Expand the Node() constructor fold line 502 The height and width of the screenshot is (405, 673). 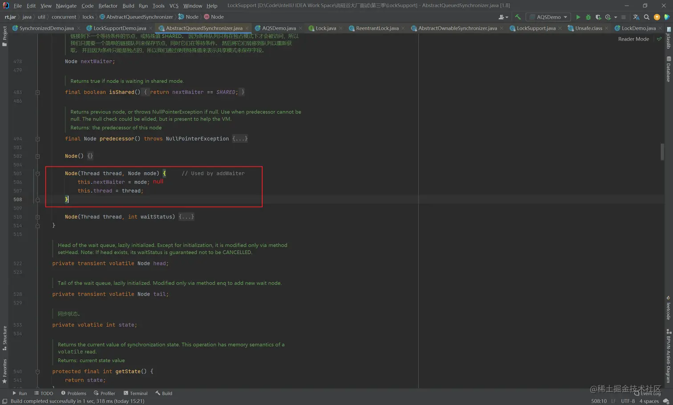(38, 156)
